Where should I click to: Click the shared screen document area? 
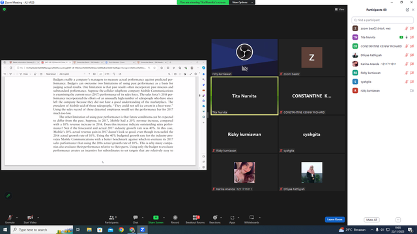[104, 115]
